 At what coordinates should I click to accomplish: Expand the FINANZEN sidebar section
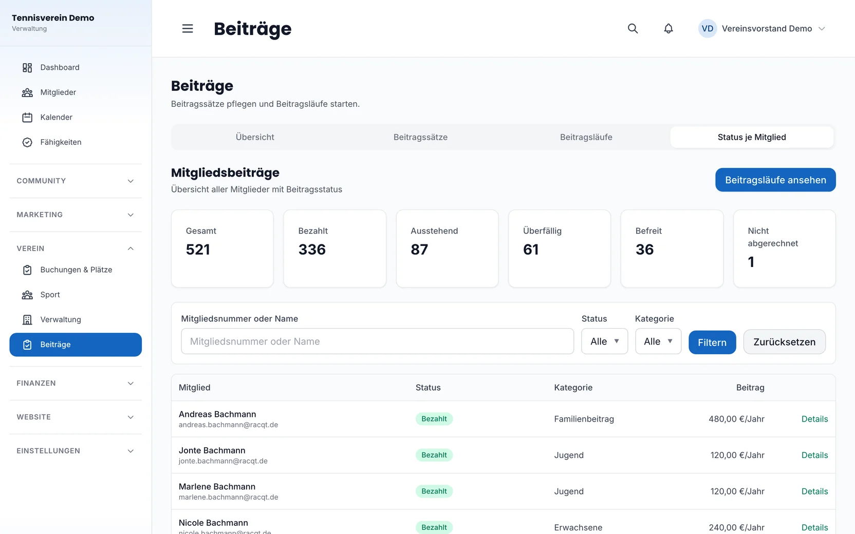point(76,383)
